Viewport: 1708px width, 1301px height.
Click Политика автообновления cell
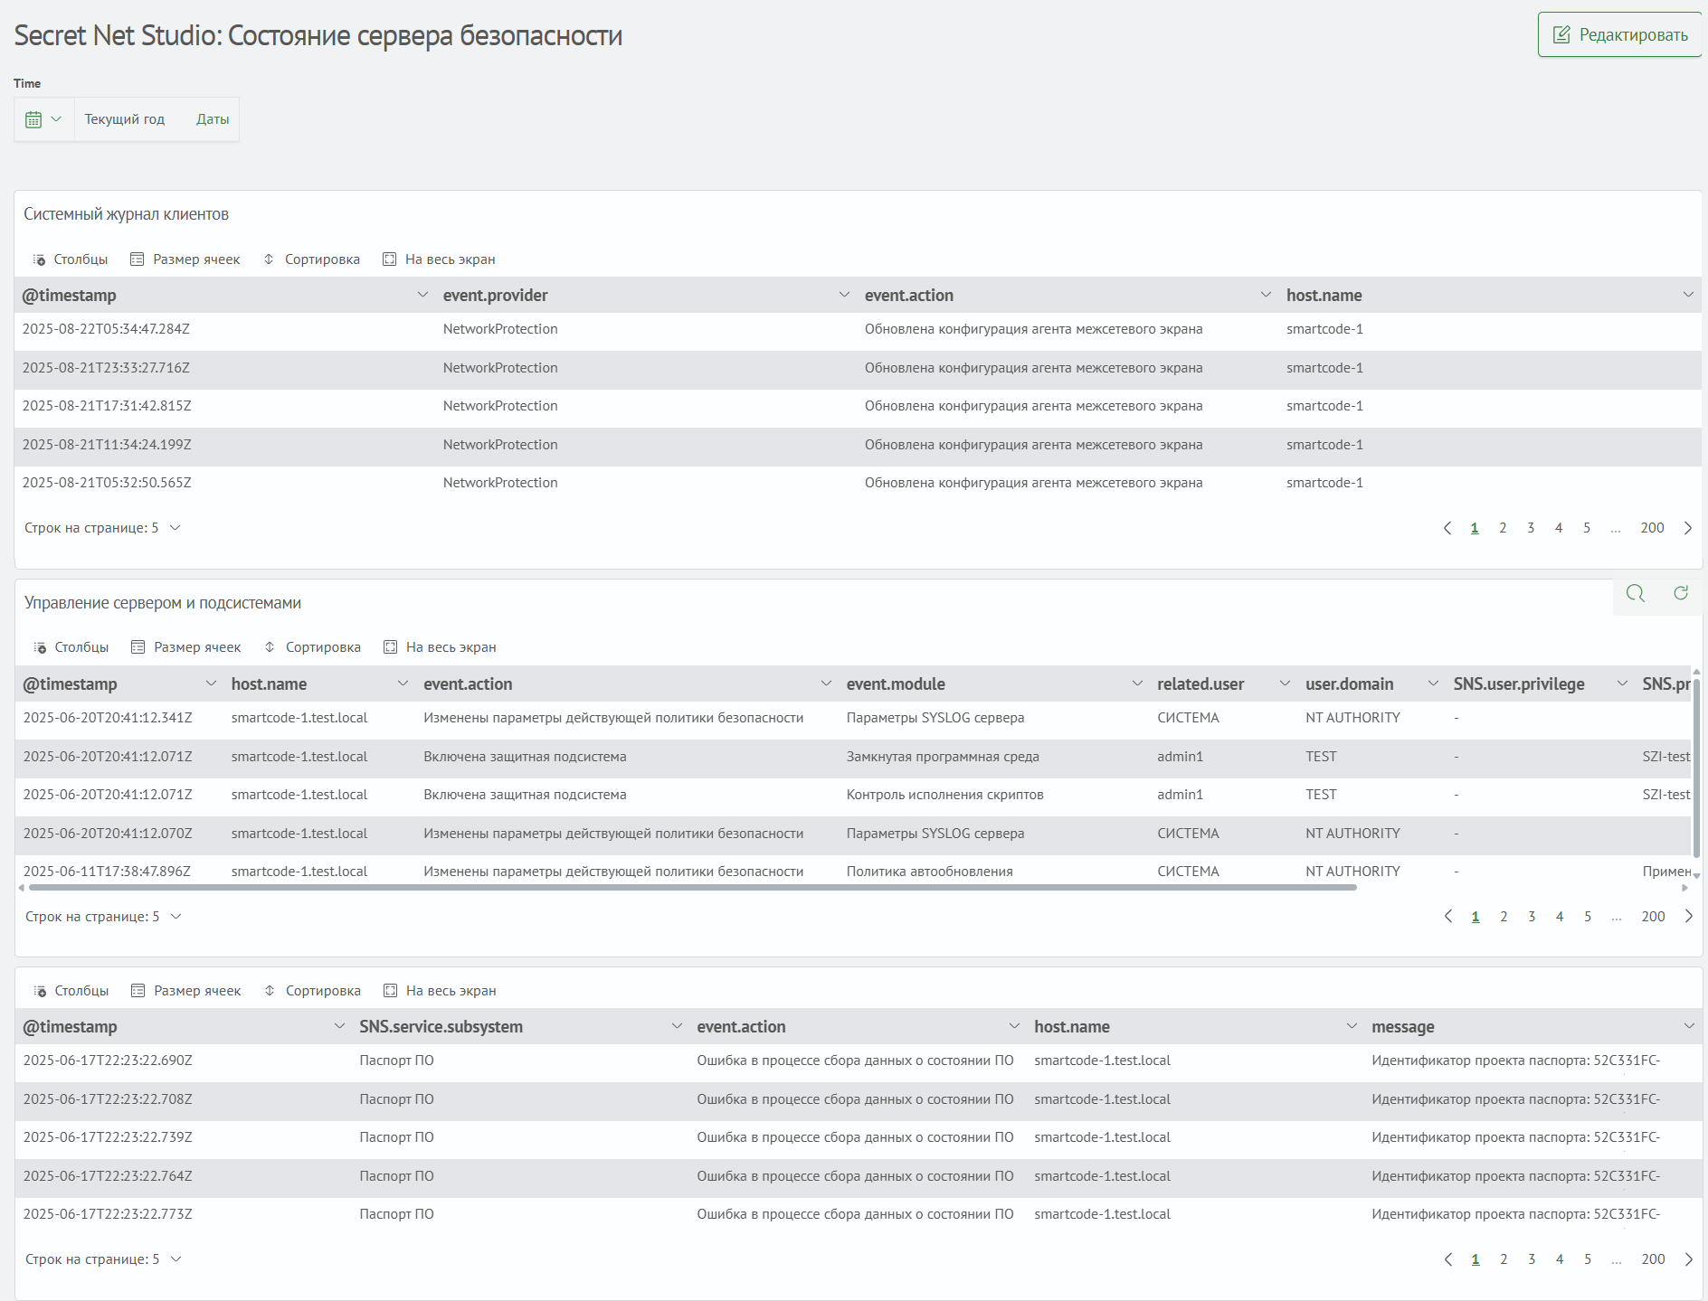[x=929, y=872]
